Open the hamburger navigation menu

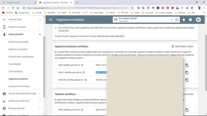pos(51,20)
